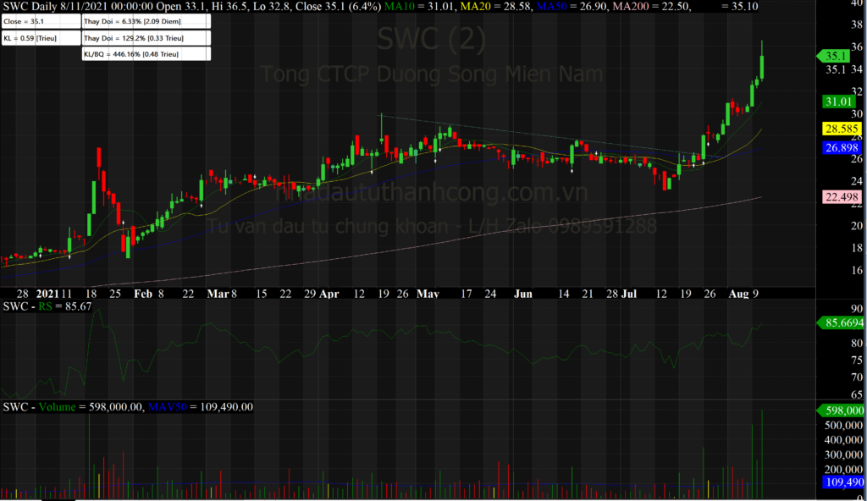867x501 pixels.
Task: Click the green 85.6694 RS value tag
Action: click(x=840, y=322)
